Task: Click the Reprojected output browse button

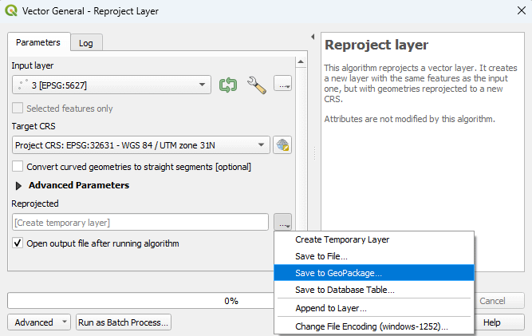Action: (282, 222)
